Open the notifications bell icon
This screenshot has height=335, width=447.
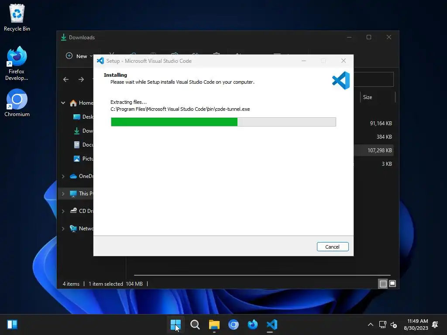[x=435, y=325]
